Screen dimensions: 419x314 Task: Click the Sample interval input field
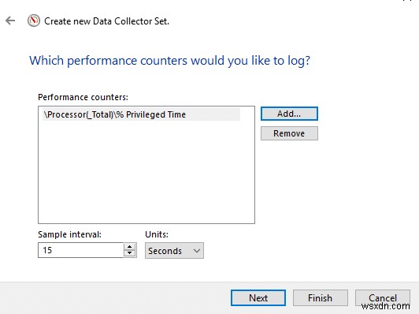(x=80, y=250)
